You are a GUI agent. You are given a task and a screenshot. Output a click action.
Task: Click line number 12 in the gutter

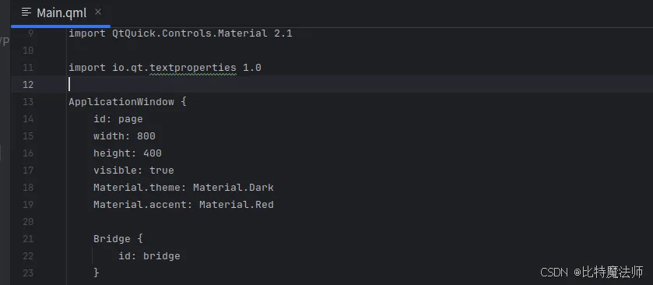[x=28, y=85]
